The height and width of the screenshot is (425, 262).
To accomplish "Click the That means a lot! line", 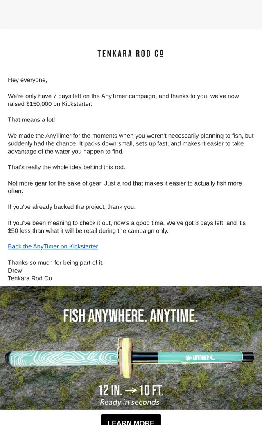I will coord(32,119).
